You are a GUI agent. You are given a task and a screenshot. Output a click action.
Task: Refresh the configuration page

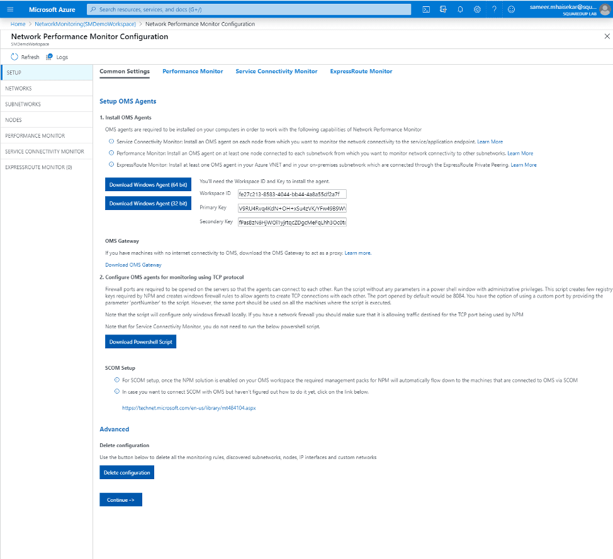(x=25, y=57)
